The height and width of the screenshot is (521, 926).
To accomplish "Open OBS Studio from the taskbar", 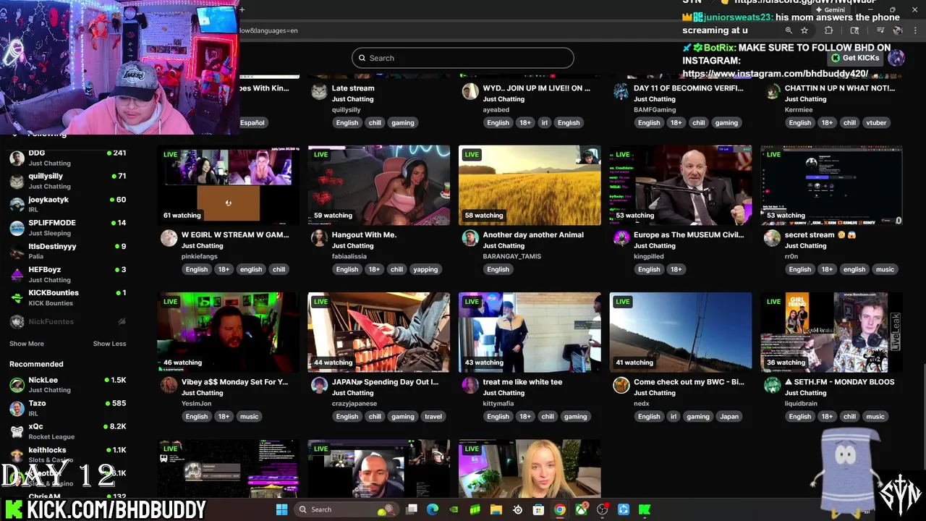I will coord(602,509).
